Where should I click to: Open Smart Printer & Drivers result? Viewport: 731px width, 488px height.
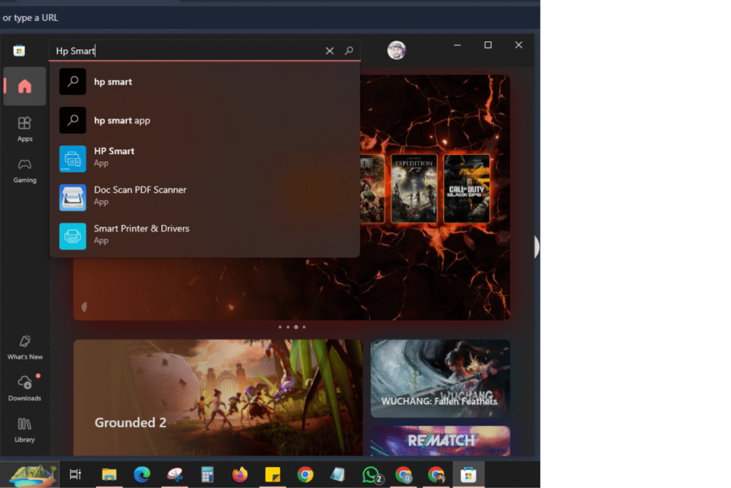point(205,236)
